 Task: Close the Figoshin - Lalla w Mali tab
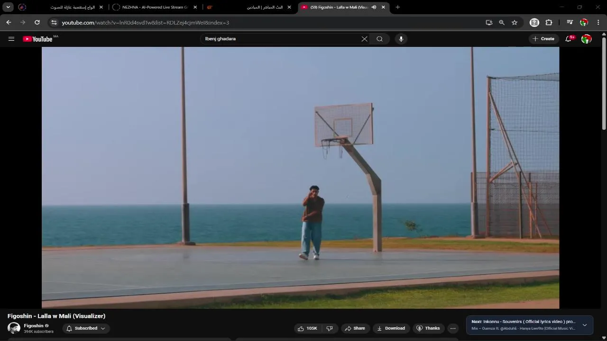pyautogui.click(x=383, y=7)
